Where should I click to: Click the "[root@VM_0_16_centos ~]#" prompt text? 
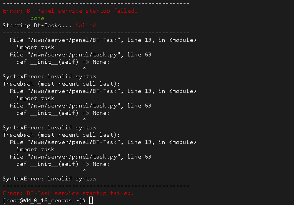coord(44,200)
